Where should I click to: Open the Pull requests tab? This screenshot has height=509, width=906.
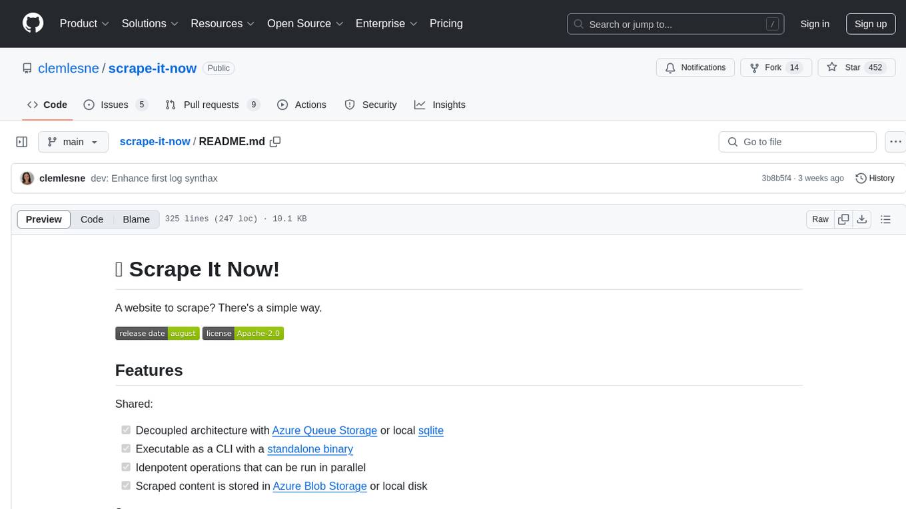coord(213,105)
